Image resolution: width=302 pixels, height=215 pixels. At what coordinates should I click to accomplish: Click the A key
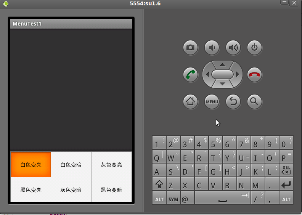tap(159, 170)
